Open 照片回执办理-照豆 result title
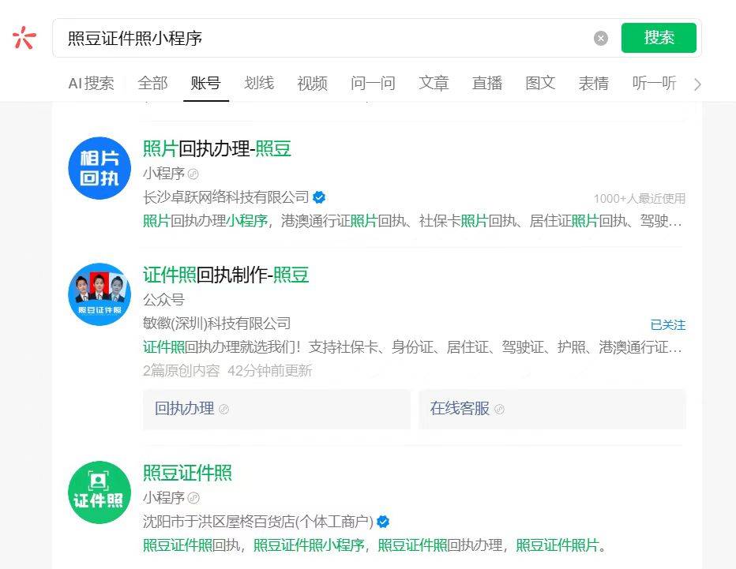The image size is (736, 569). tap(217, 148)
